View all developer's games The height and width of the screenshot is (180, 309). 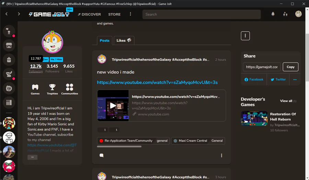(288, 101)
